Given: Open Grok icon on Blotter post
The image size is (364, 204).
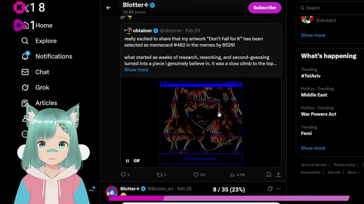Looking at the screenshot, I should point(270,189).
